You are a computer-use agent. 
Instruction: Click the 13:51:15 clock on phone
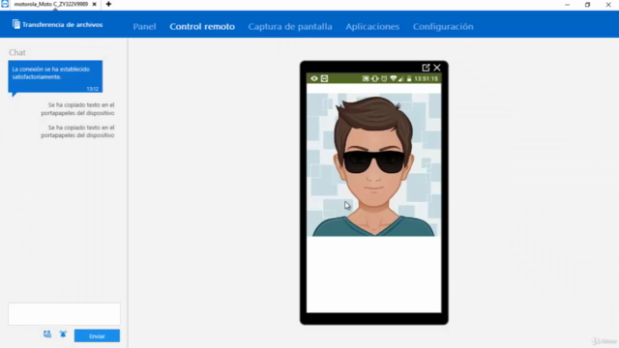[426, 78]
